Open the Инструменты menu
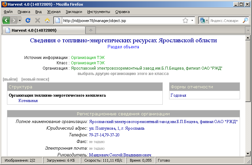This screenshot has width=252, height=165. pyautogui.click(x=99, y=12)
